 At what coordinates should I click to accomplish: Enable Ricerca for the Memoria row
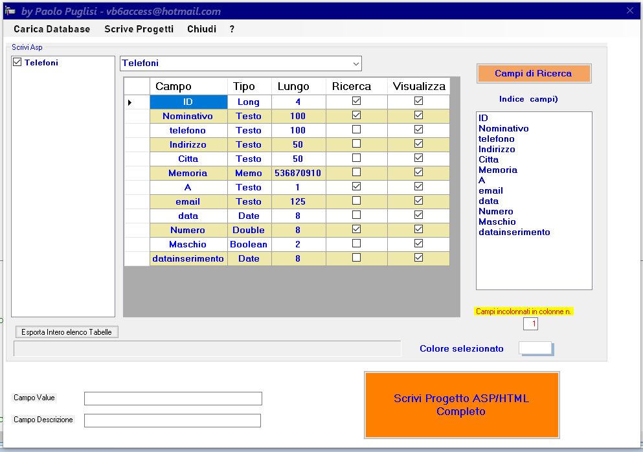pyautogui.click(x=356, y=172)
